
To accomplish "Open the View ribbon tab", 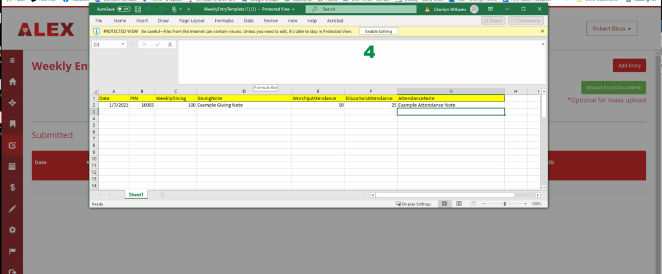I will (293, 21).
